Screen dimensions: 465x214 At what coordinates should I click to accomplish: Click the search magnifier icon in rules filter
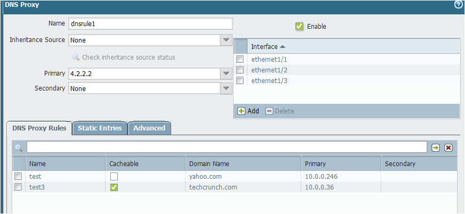[x=19, y=147]
